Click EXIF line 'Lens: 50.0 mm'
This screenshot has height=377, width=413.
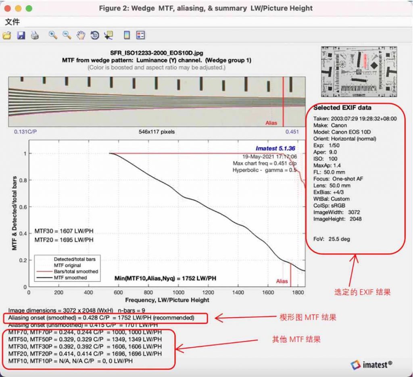point(332,185)
